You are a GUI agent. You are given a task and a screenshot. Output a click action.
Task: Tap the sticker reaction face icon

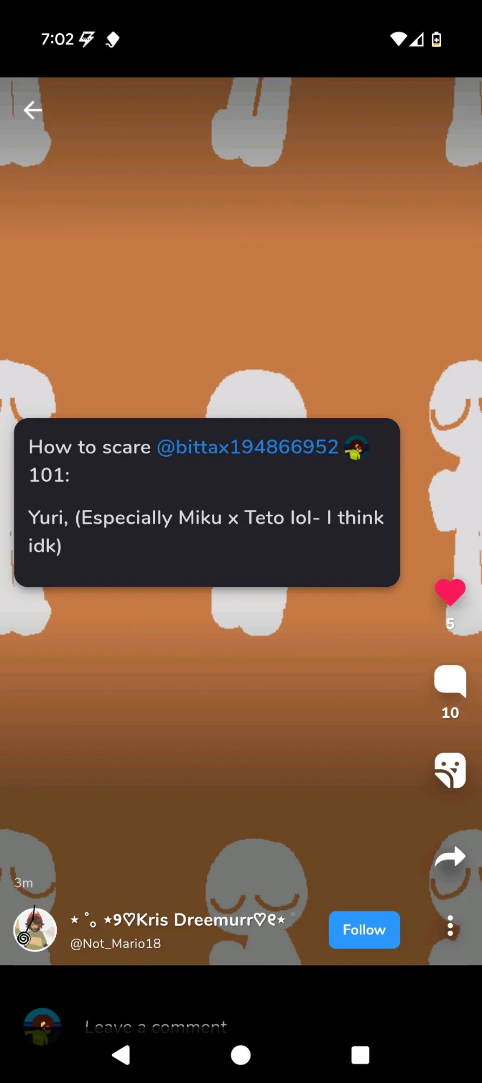click(450, 770)
